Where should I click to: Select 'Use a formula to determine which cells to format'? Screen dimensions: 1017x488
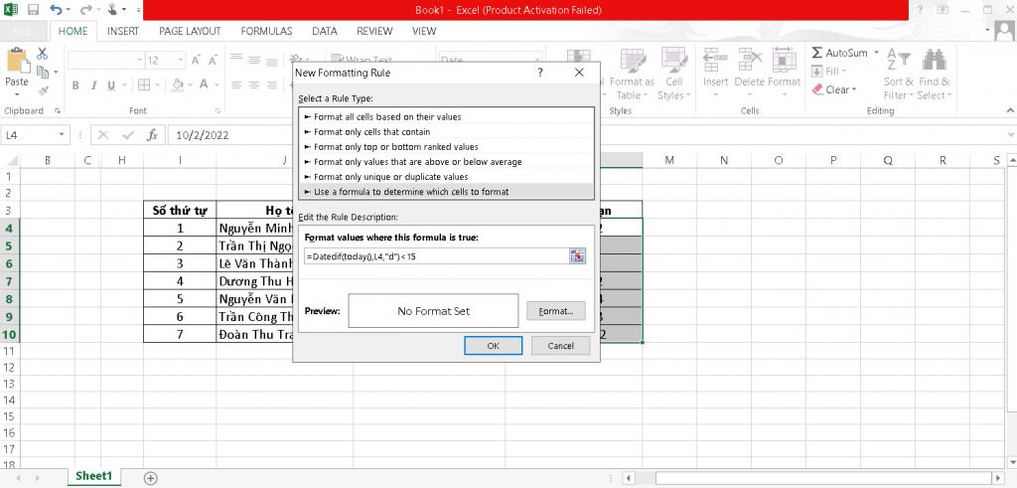pos(446,192)
